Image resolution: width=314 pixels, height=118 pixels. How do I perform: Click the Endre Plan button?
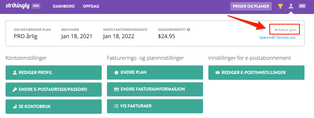click(x=155, y=72)
